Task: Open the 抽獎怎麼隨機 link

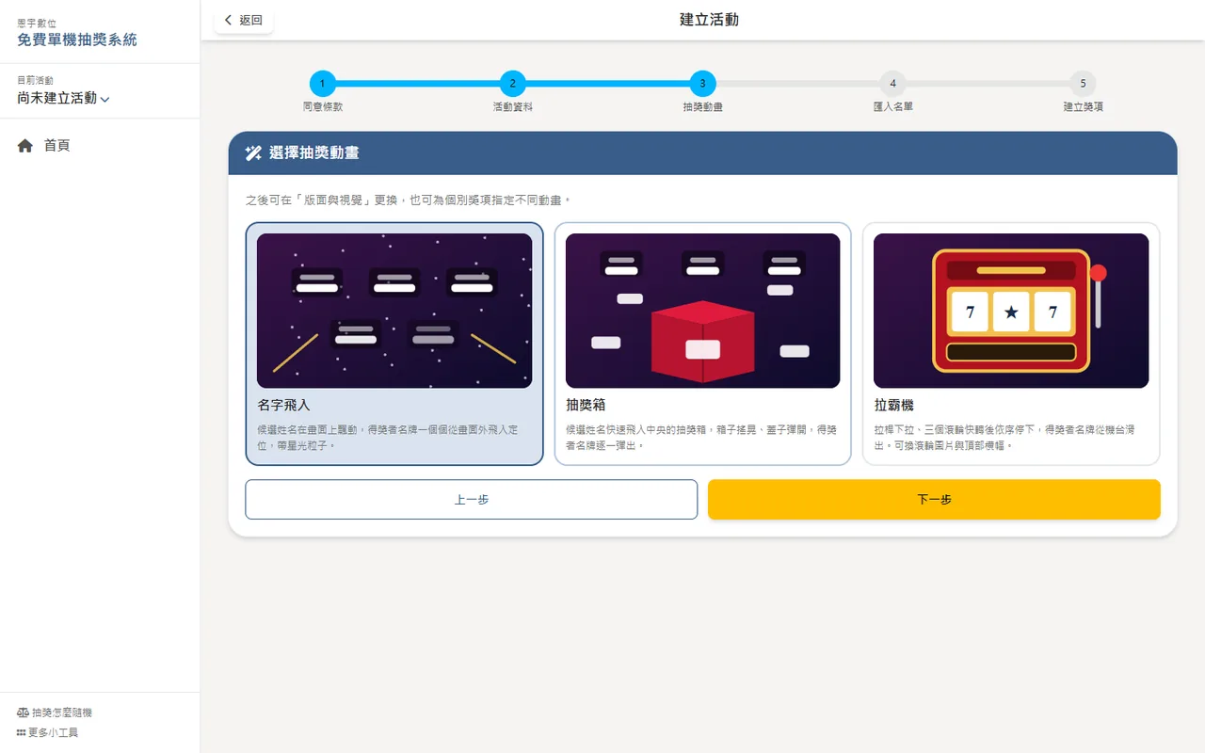Action: click(55, 713)
